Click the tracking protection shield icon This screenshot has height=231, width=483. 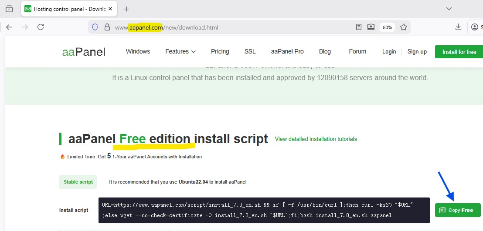[x=95, y=27]
